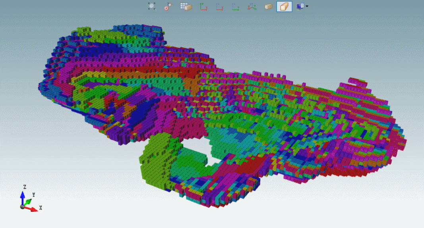This screenshot has height=228, width=424.
Task: Click the zoom-to-fit view icon
Action: [x=151, y=6]
